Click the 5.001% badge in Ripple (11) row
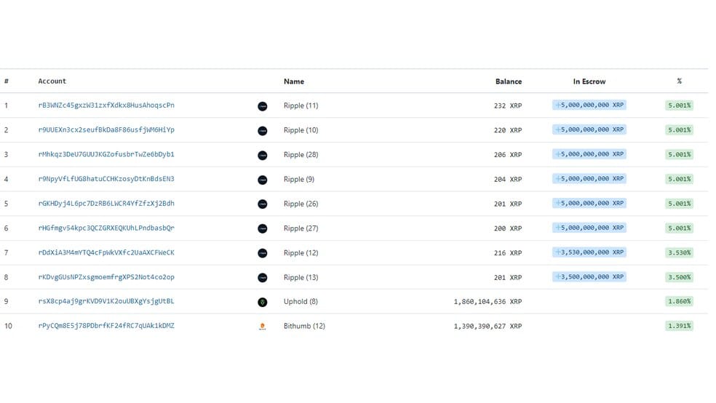Image resolution: width=716 pixels, height=403 pixels. [x=680, y=105]
